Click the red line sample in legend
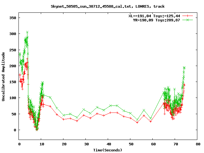The height and width of the screenshot is (153, 204). pos(187,16)
